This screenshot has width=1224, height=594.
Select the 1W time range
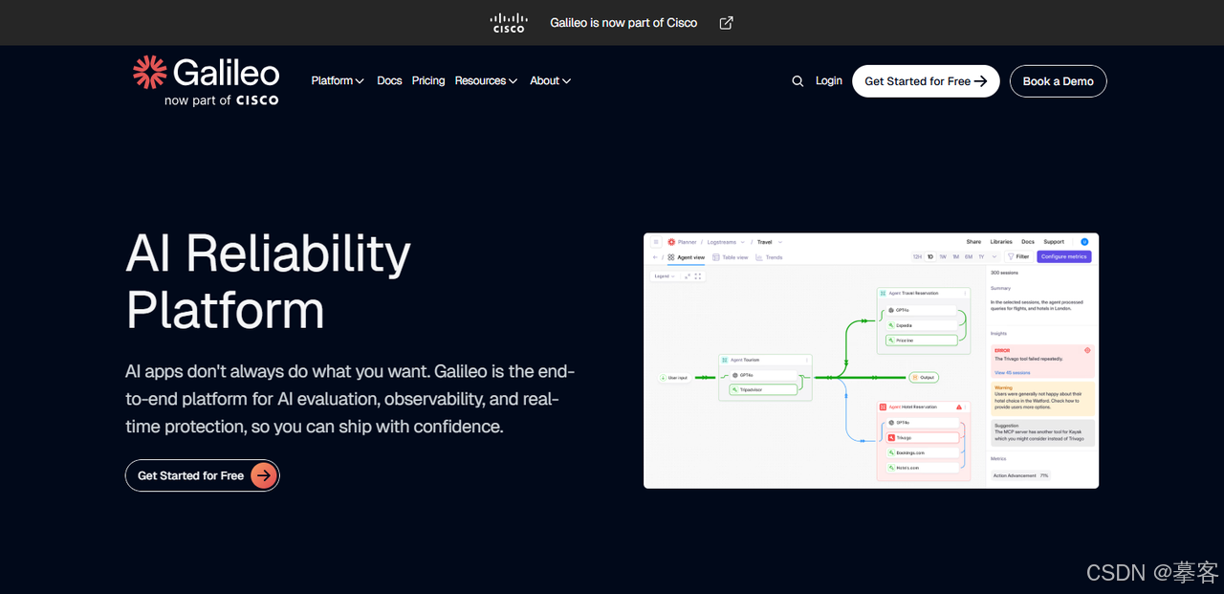943,256
